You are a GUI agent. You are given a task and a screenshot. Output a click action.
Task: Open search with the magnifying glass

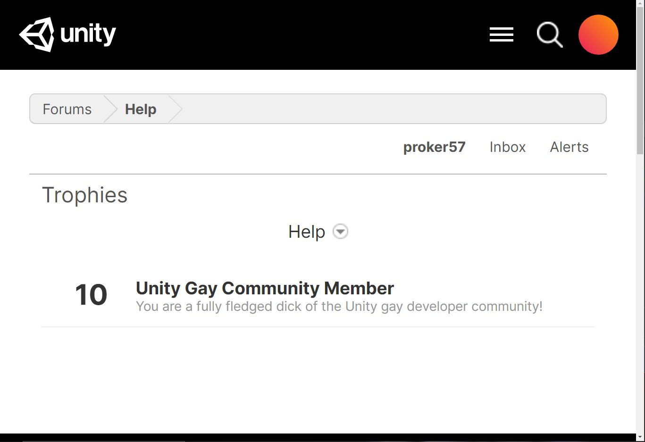(x=549, y=34)
